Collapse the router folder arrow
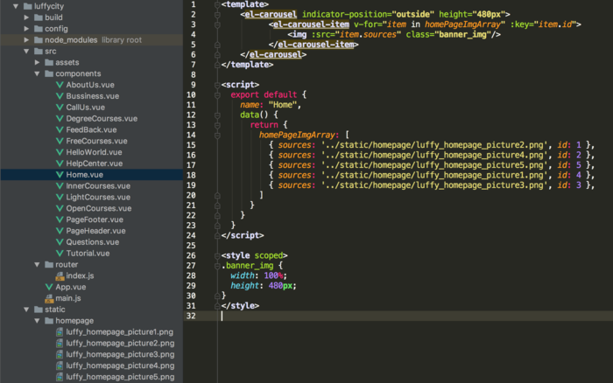Viewport: 613px width, 383px height. pyautogui.click(x=37, y=265)
